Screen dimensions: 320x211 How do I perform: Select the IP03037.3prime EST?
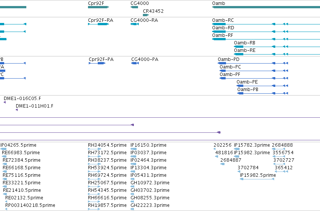(x=133, y=156)
